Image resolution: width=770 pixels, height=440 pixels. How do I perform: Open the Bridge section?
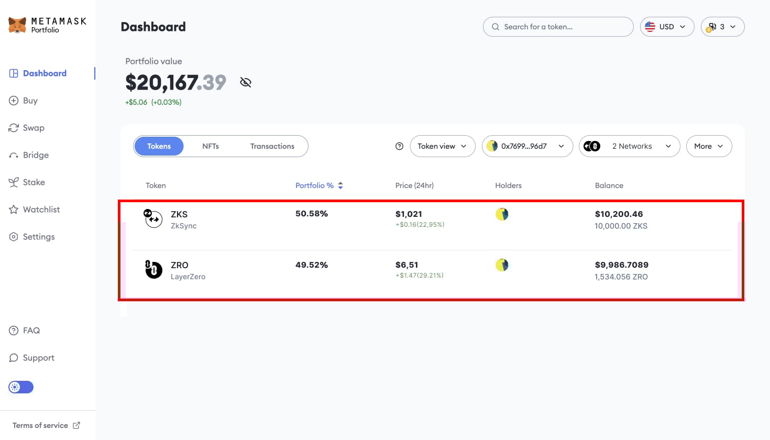tap(36, 155)
